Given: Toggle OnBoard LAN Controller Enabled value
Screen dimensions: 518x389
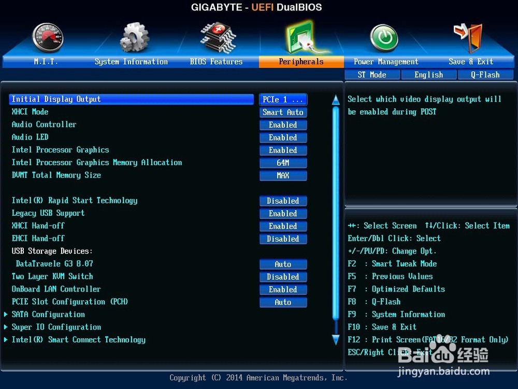Looking at the screenshot, I should [283, 289].
